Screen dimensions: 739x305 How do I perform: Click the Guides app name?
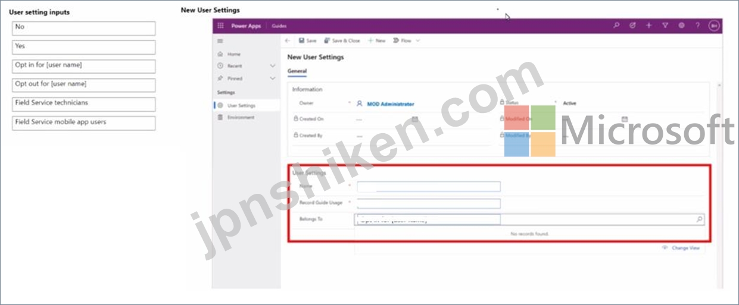[279, 26]
